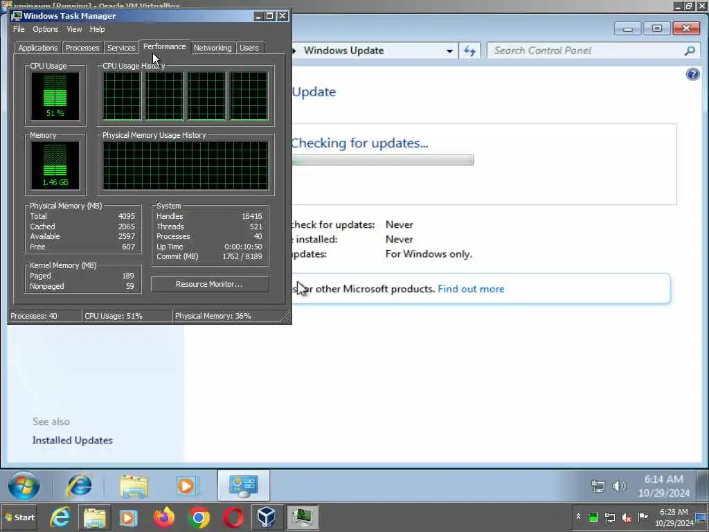Click the Task Manager title bar icon
Viewport: 709px width, 532px height.
17,16
